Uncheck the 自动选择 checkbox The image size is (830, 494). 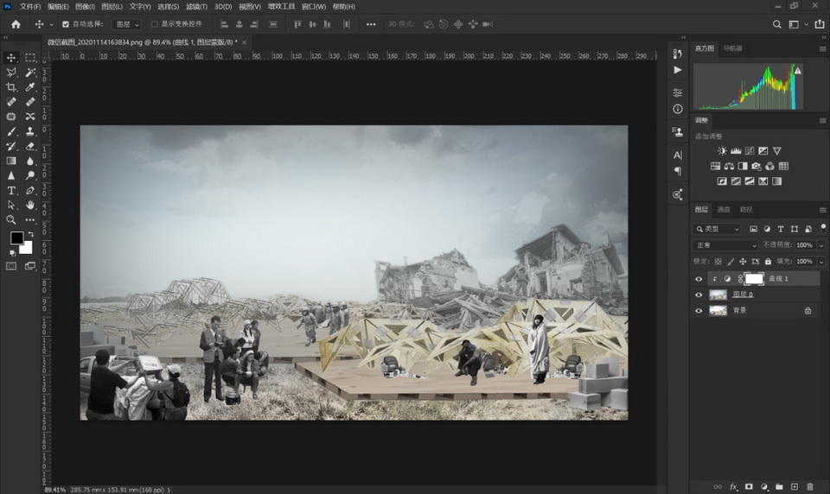pyautogui.click(x=66, y=24)
